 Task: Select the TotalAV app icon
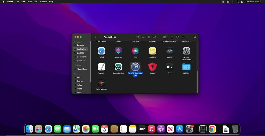152,67
